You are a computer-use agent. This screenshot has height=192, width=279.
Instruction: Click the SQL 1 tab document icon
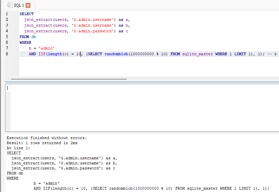tap(10, 5)
